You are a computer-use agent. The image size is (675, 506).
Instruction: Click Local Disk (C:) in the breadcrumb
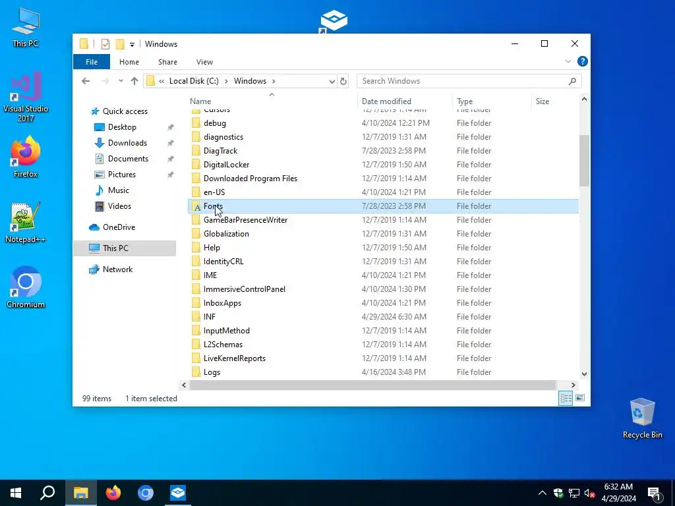194,81
